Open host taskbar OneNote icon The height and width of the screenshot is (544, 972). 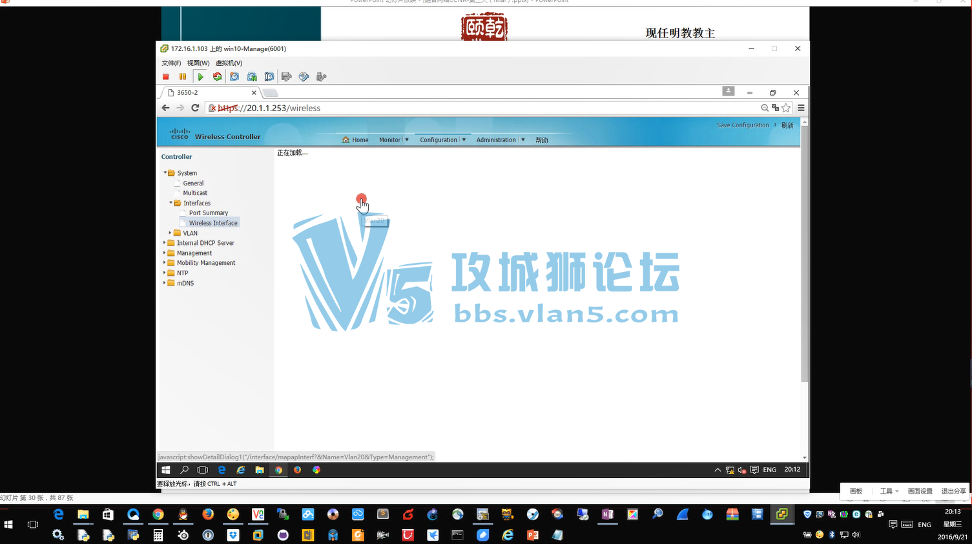tap(608, 514)
